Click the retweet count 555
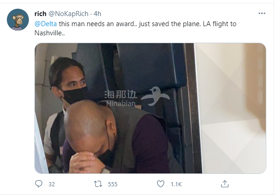 click(113, 184)
